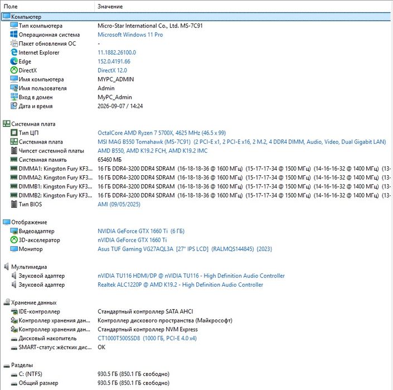Click the DirectX Xbox-style icon
393x390 pixels.
pyautogui.click(x=14, y=70)
